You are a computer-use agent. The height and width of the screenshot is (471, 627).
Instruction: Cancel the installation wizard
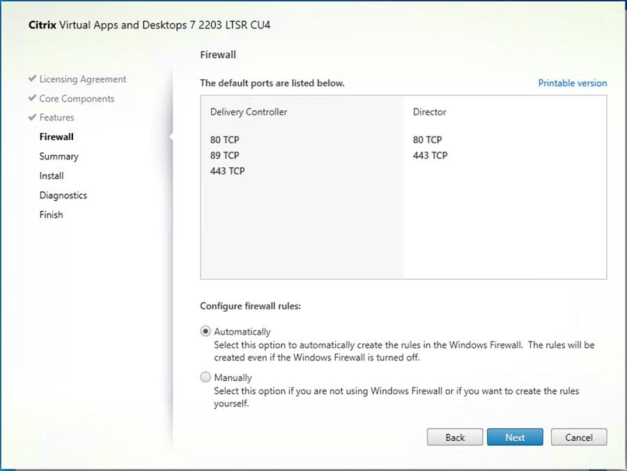[x=578, y=437]
